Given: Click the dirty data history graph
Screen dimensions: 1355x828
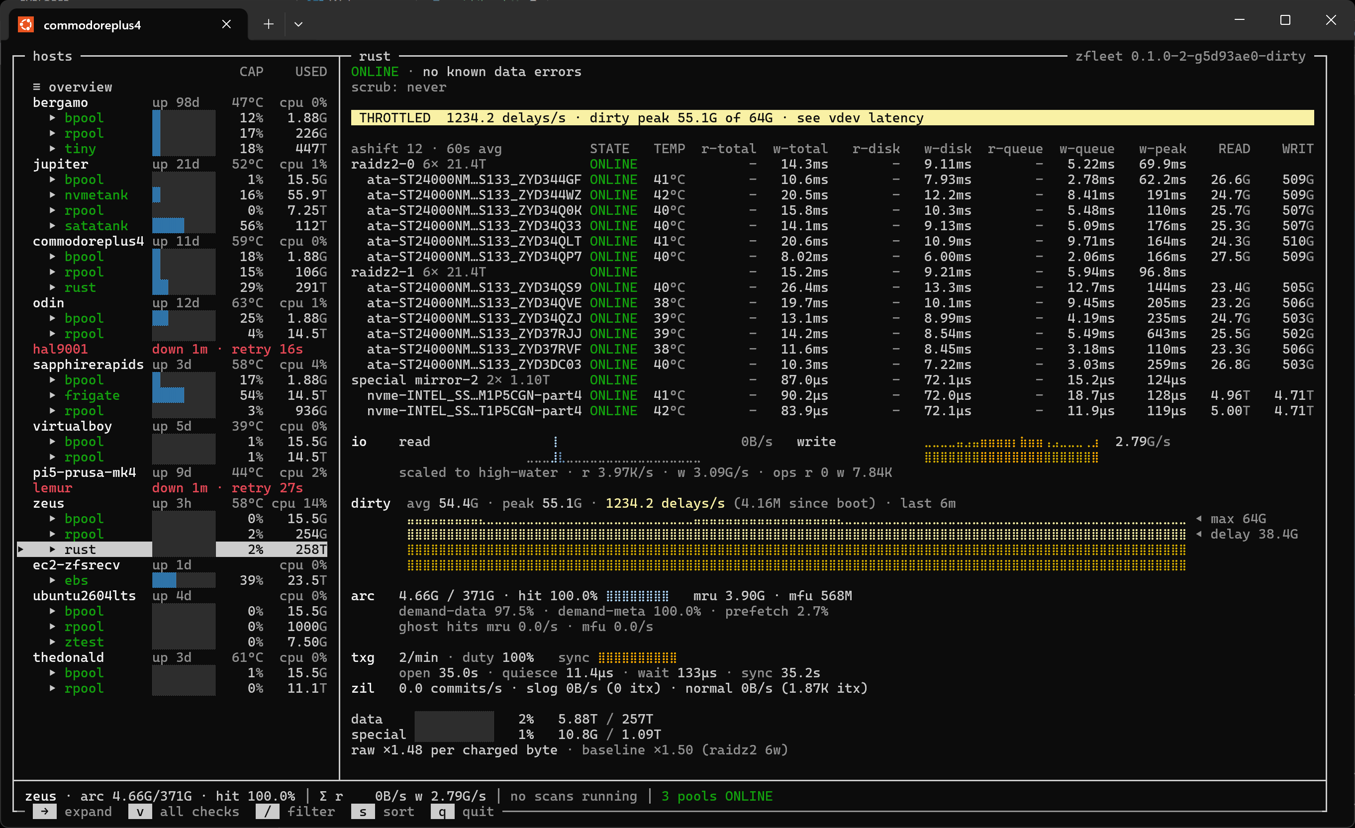Looking at the screenshot, I should [796, 545].
